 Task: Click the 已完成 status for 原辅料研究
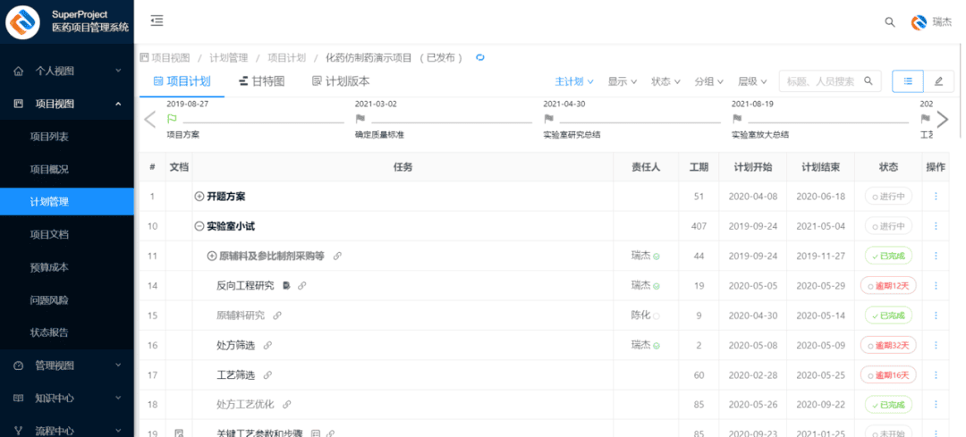888,315
